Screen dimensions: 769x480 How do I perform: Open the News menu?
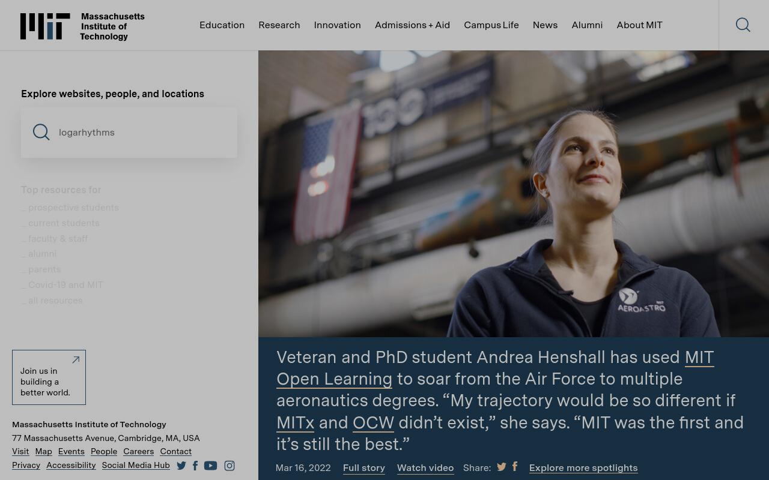[x=545, y=25]
